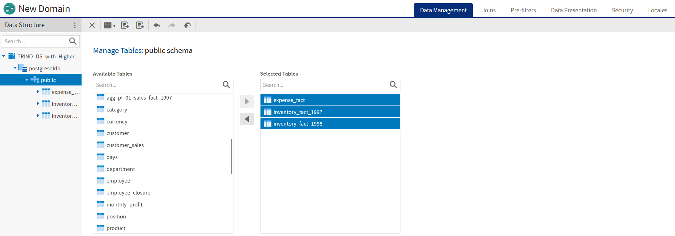The width and height of the screenshot is (675, 236).
Task: Open the Save dropdown arrow
Action: [x=114, y=26]
